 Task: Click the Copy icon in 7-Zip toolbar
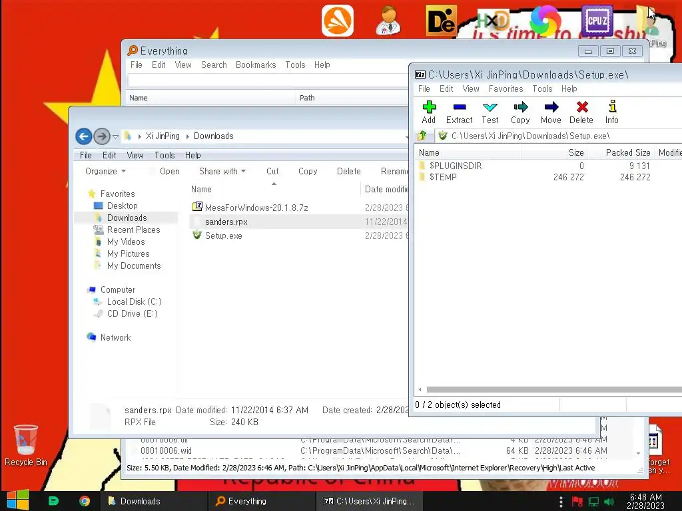[x=521, y=107]
